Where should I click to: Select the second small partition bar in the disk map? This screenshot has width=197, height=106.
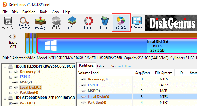(31, 43)
